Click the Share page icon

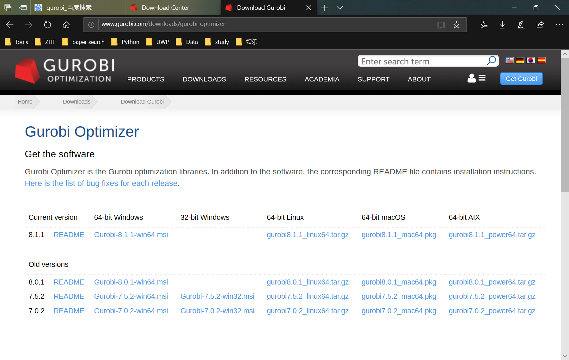pyautogui.click(x=540, y=25)
